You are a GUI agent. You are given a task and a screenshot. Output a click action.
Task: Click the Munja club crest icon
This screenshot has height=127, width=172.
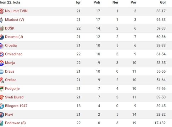pyautogui.click(x=2, y=63)
